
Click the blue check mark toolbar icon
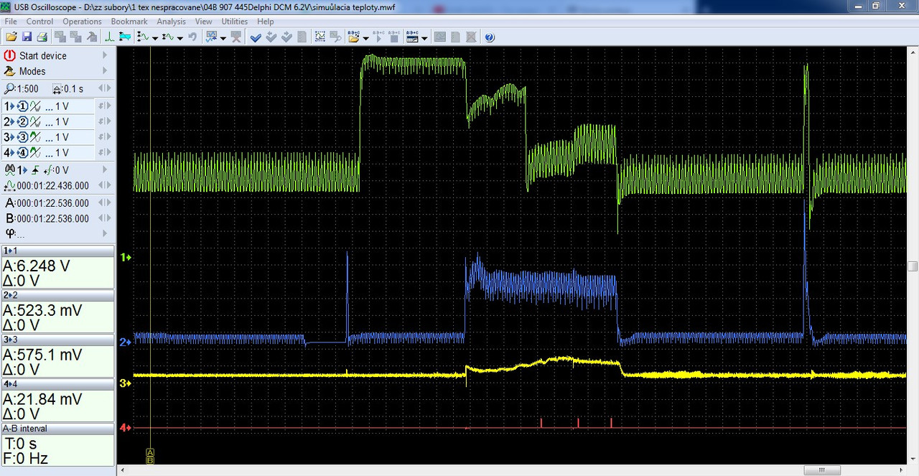256,37
